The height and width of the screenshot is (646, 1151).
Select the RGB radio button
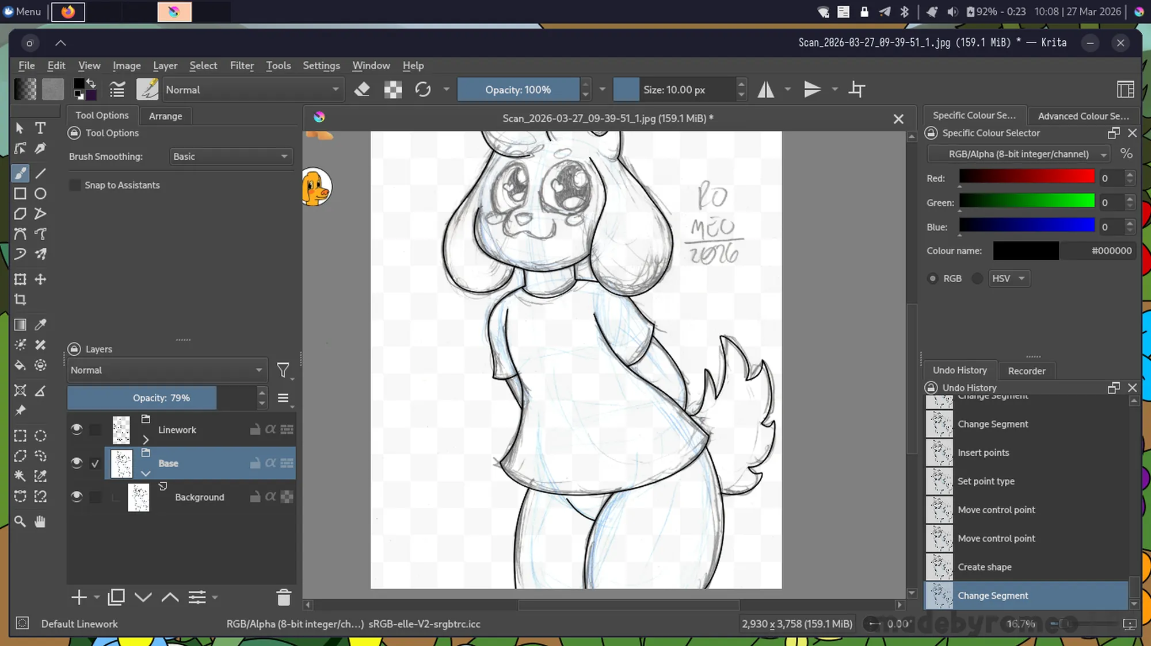[933, 278]
